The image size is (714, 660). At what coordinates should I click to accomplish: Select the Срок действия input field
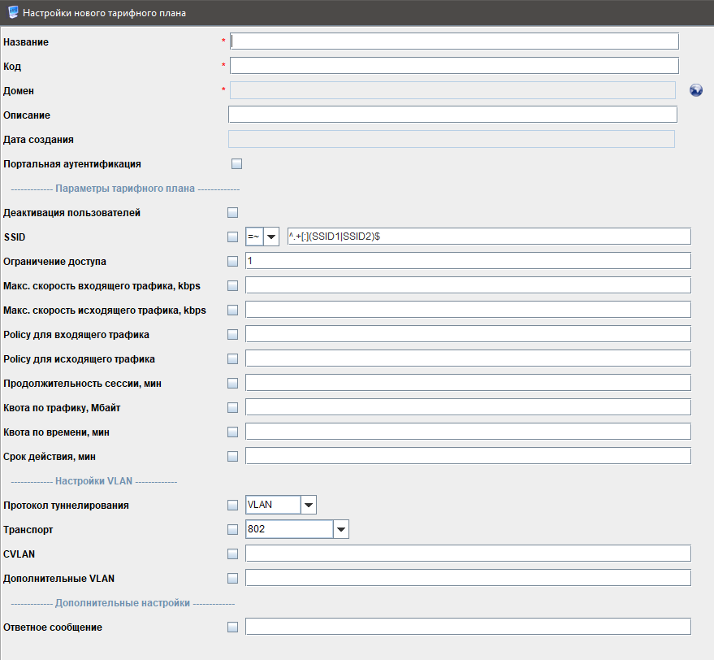[468, 456]
